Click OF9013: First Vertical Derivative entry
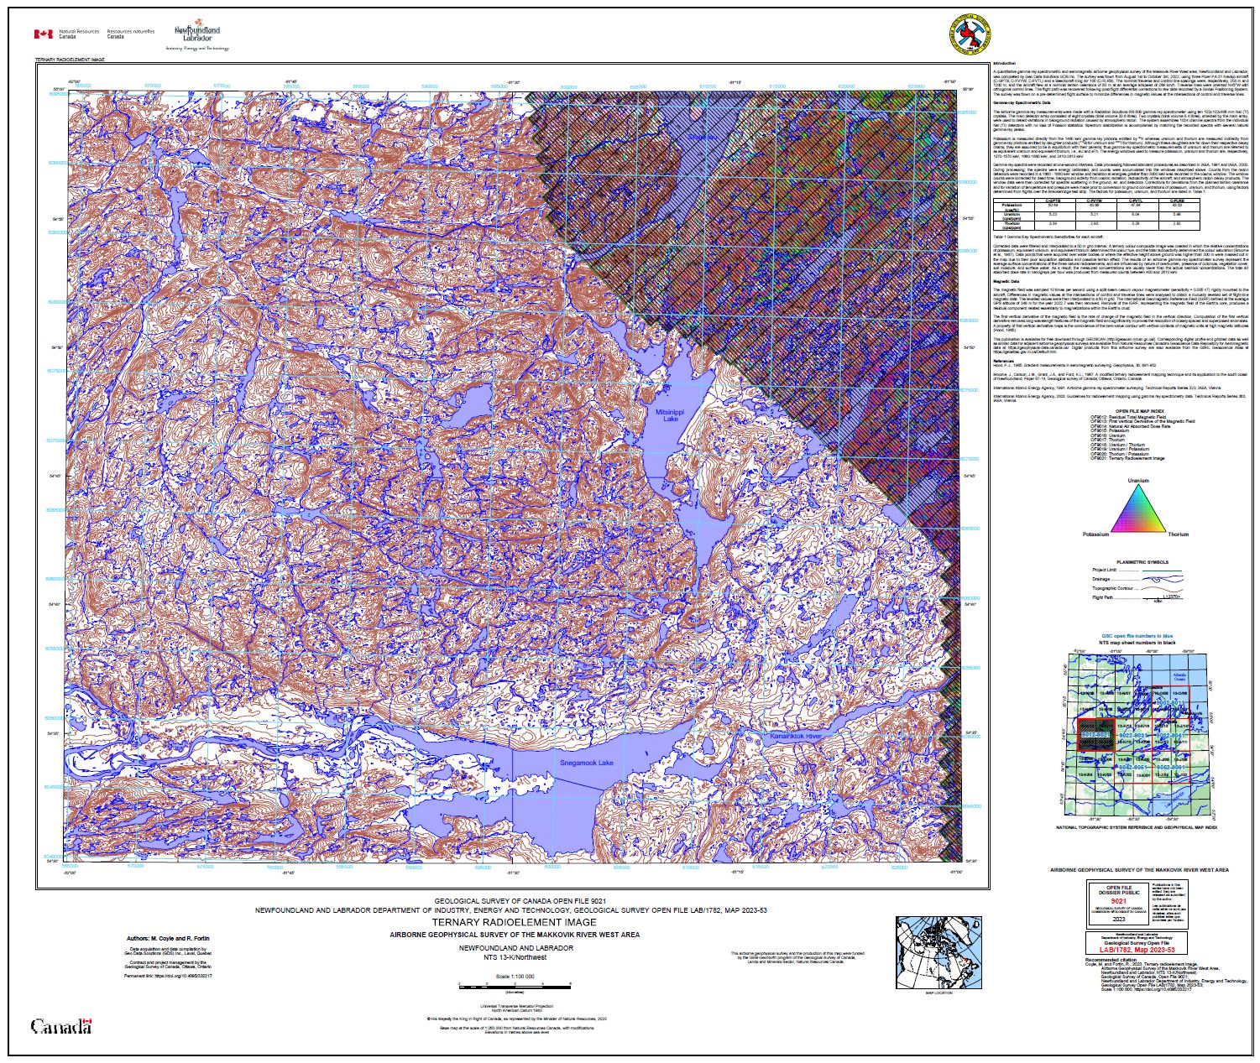Screen dimensions: 1260x1063 tap(1142, 422)
